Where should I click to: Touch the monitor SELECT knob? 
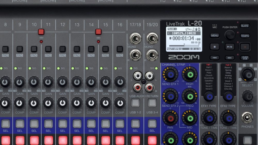point(248,74)
